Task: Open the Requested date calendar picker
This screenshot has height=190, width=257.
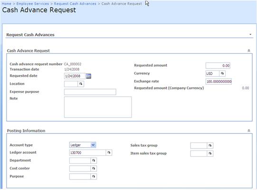Action: [x=88, y=76]
